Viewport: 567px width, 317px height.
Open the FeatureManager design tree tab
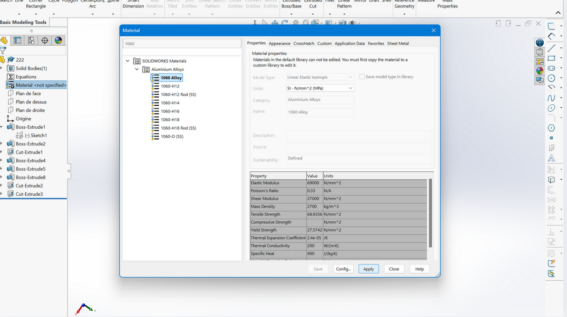point(4,41)
